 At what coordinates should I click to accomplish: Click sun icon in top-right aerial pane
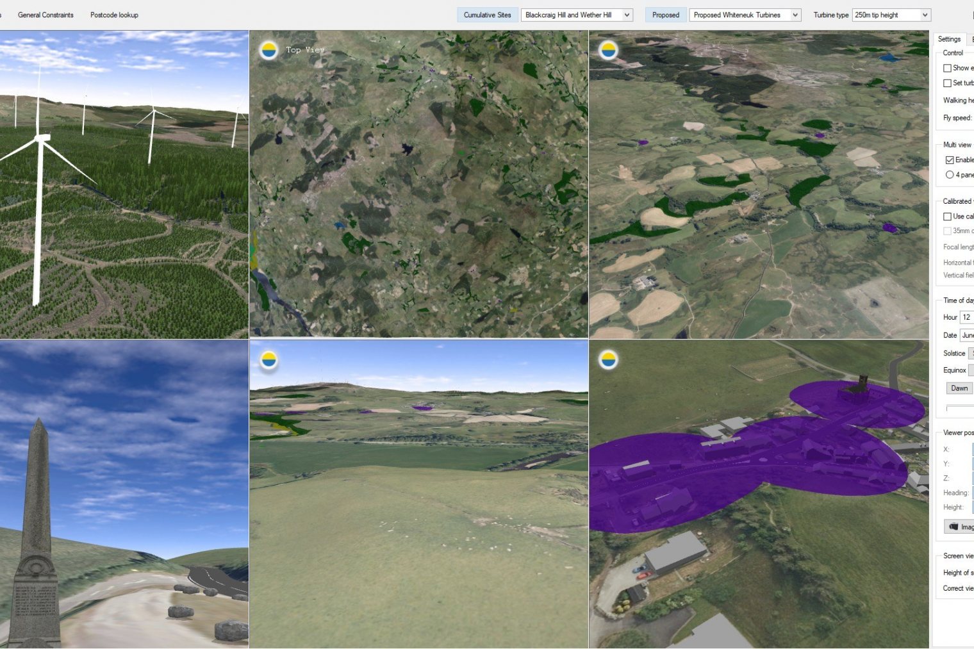point(608,50)
